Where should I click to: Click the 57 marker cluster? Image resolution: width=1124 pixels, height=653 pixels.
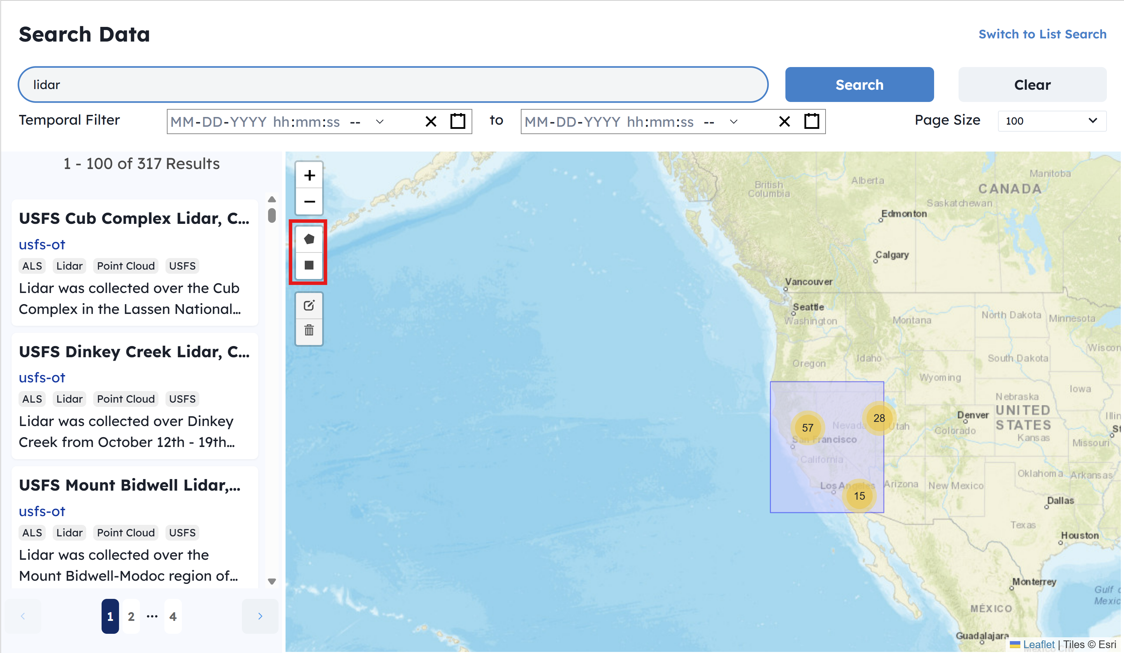807,428
